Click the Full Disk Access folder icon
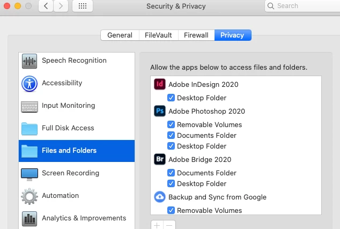This screenshot has height=229, width=340. (29, 129)
